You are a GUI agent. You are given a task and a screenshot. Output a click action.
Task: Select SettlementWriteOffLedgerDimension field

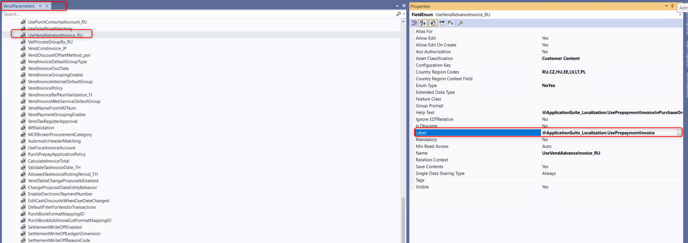tap(64, 234)
